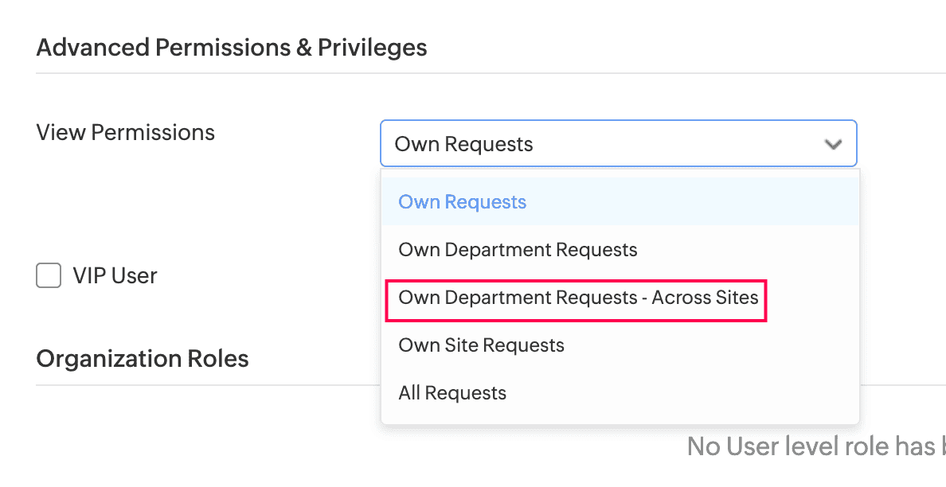Viewport: 946px width, 487px height.
Task: Click dropdown list padding below All Requests
Action: (x=620, y=418)
